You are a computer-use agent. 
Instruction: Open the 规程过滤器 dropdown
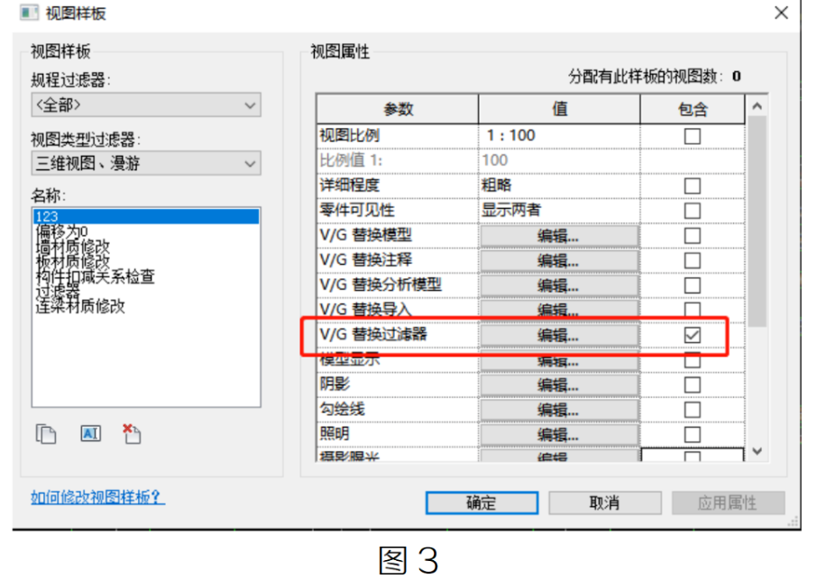click(146, 105)
